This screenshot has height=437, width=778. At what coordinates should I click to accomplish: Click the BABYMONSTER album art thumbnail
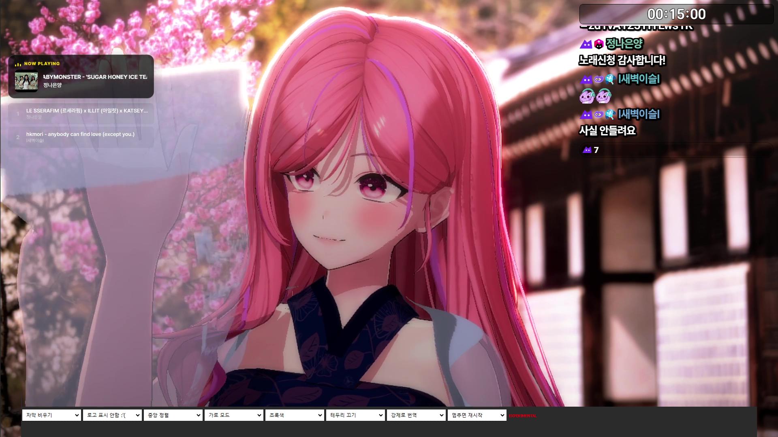[26, 81]
